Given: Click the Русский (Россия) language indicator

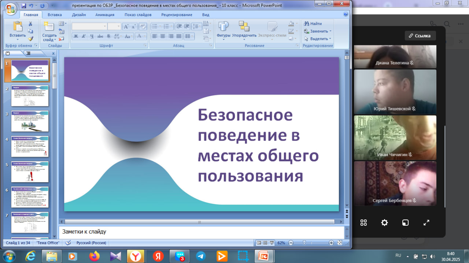Looking at the screenshot, I should click(91, 243).
